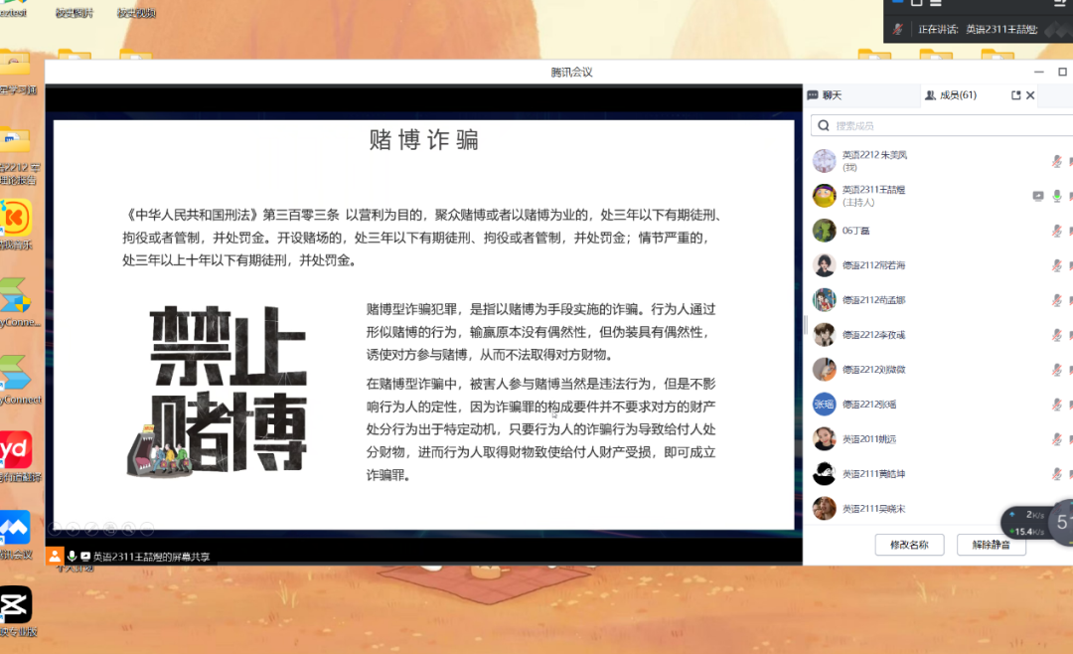Viewport: 1073px width, 654px height.
Task: Click screen-share icon beside host 英语2311王喆煜
Action: click(x=1038, y=196)
